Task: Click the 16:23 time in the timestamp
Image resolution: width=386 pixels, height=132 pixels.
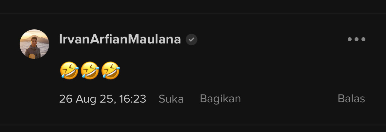Action: (133, 99)
